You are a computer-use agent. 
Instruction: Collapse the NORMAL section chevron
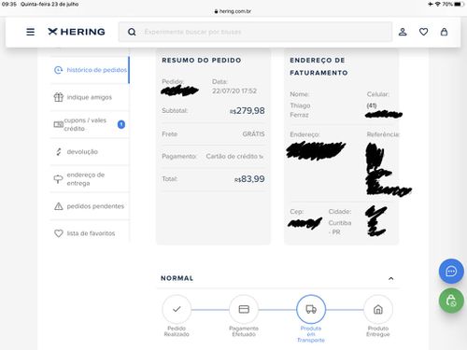click(x=391, y=278)
